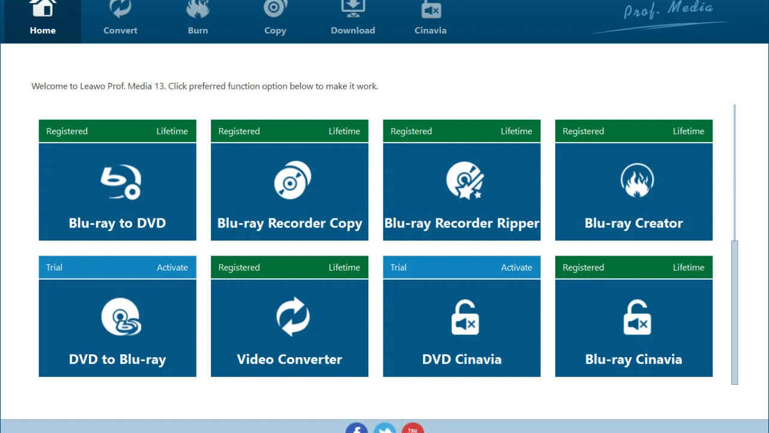Click the Blu-ray Recorder Ripper icon

(x=465, y=180)
